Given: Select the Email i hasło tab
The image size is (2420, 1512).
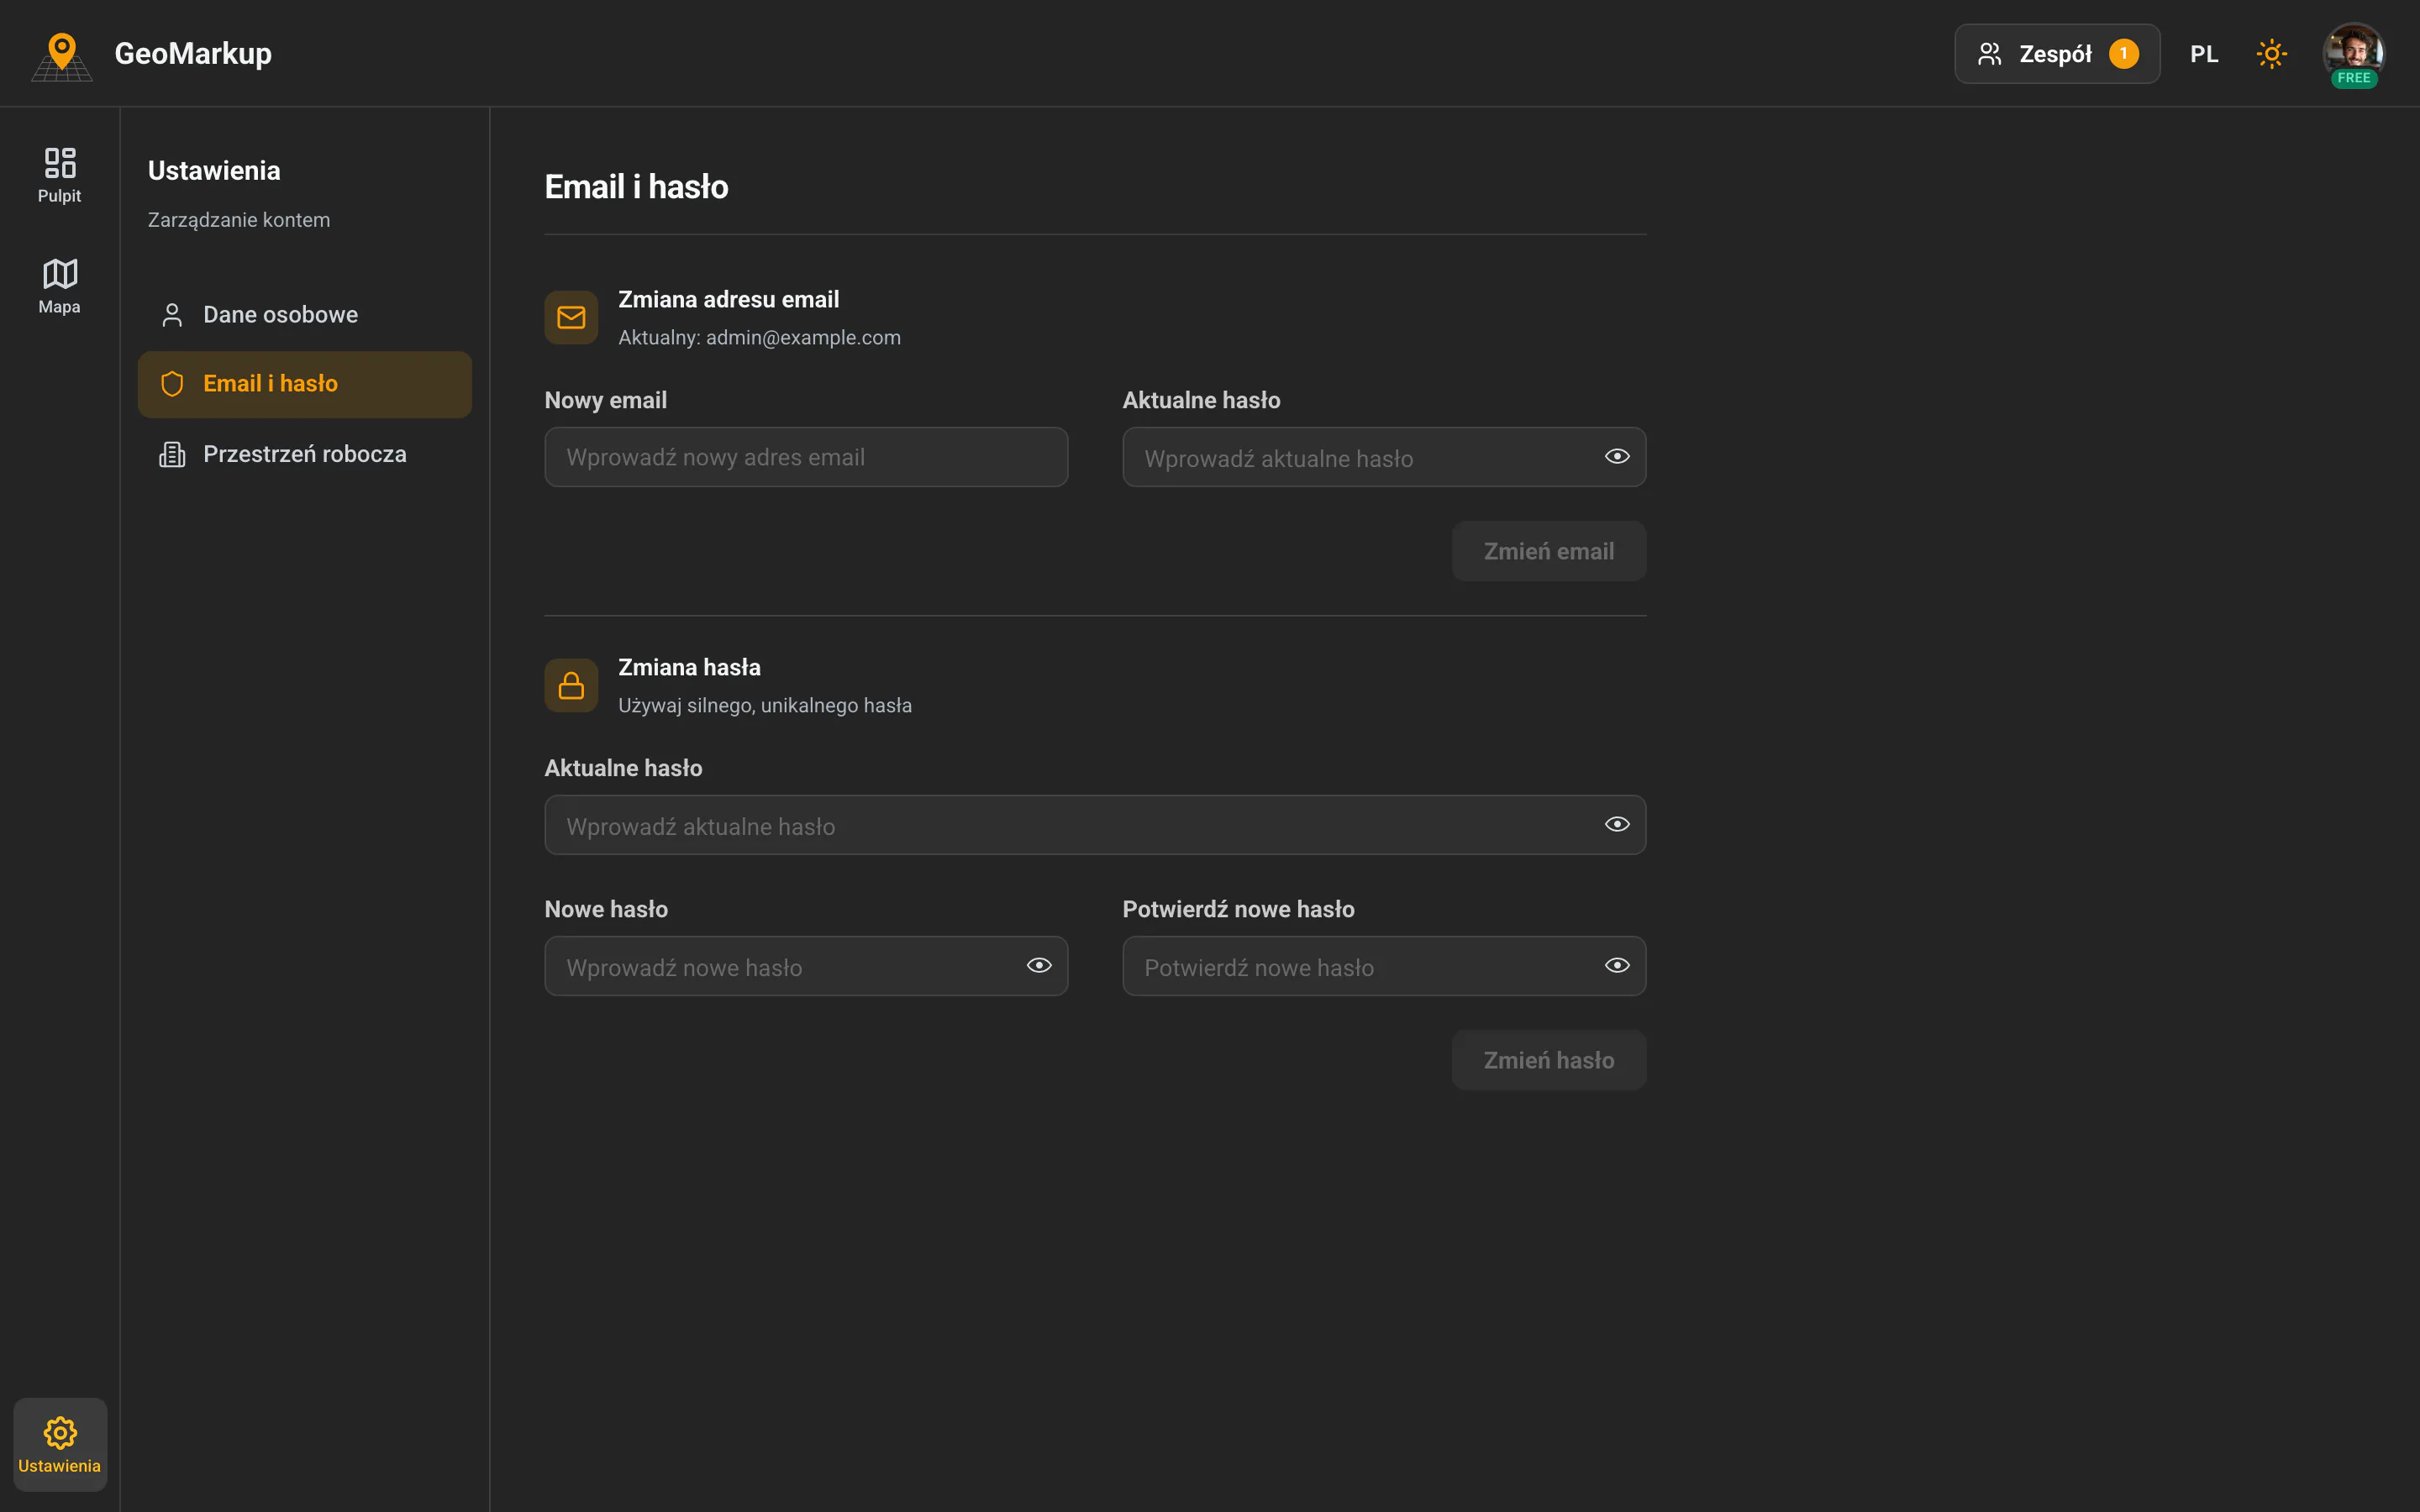Looking at the screenshot, I should pyautogui.click(x=304, y=384).
